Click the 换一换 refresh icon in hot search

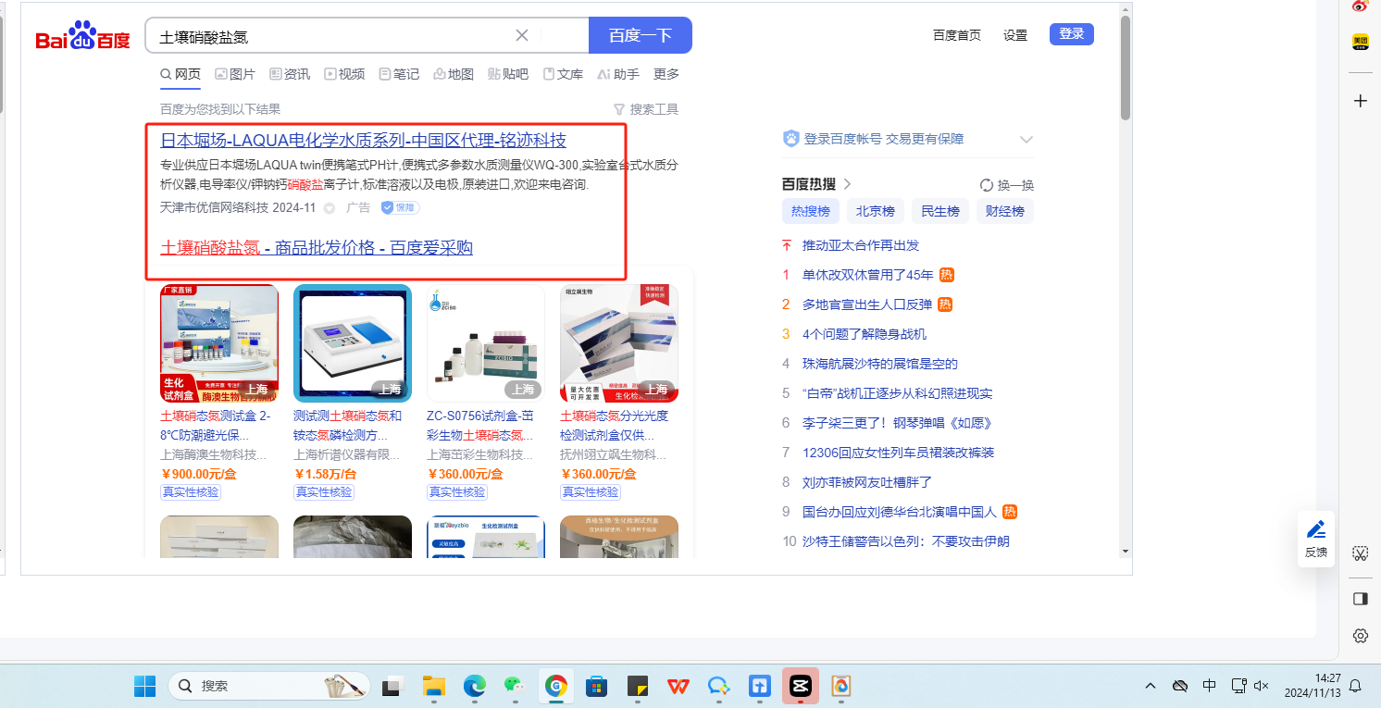click(x=986, y=185)
